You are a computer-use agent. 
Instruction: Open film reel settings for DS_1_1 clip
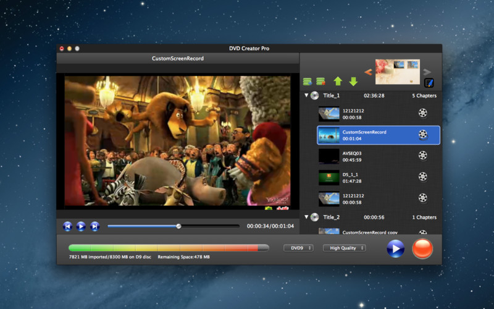[x=422, y=177]
